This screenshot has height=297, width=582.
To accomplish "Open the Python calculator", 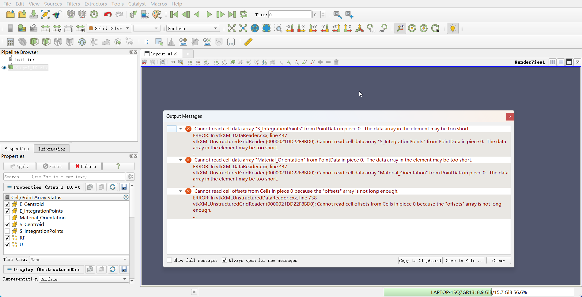I will 231,42.
